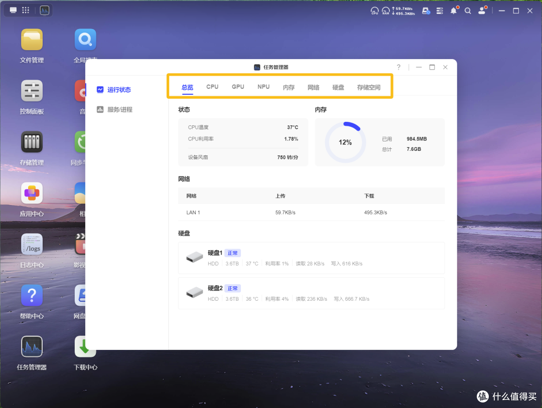Click the network speed indicator in the top bar

click(x=403, y=11)
